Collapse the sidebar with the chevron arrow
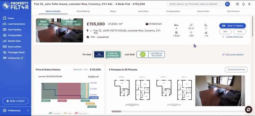Viewport: 255px width, 116px height. point(28,111)
